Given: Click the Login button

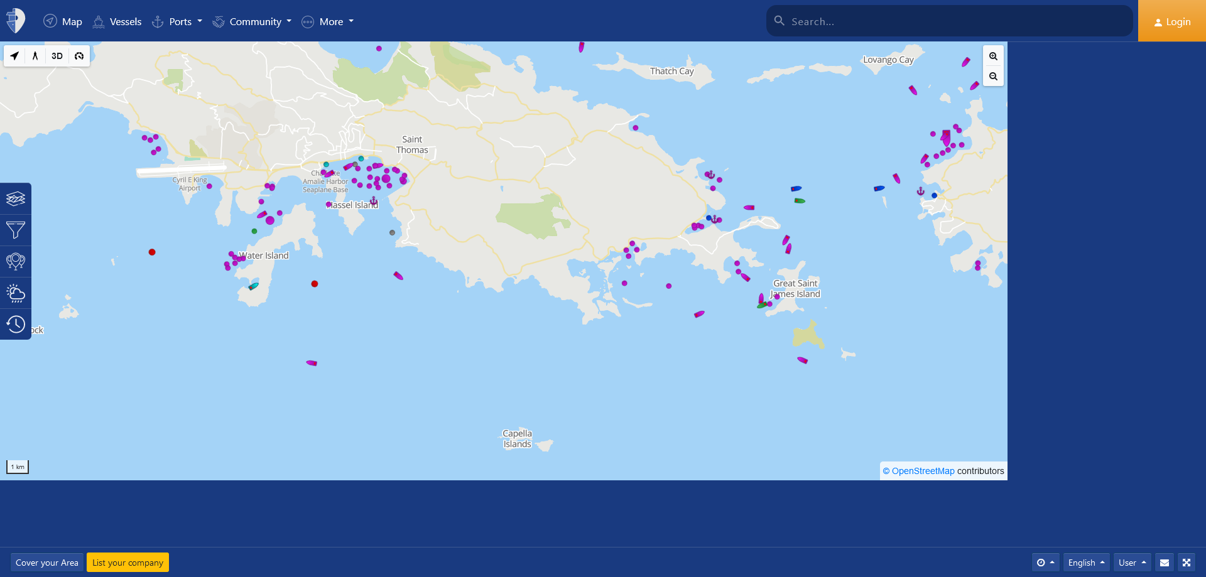Looking at the screenshot, I should (x=1172, y=21).
